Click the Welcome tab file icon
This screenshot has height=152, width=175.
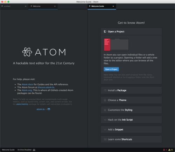point(31,6)
